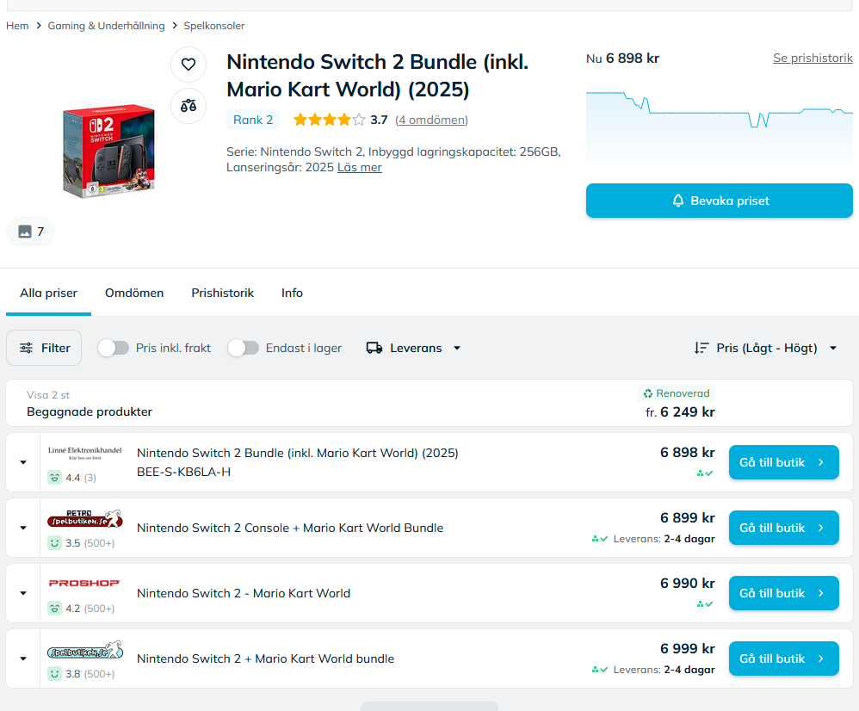This screenshot has width=859, height=711.
Task: Open the Leverans dropdown
Action: [414, 348]
